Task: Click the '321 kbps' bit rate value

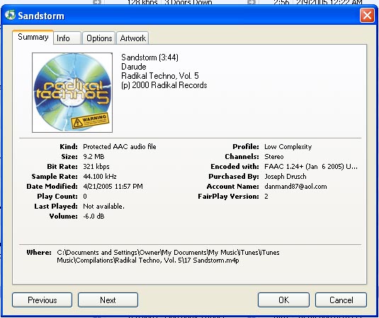Action: click(x=96, y=166)
